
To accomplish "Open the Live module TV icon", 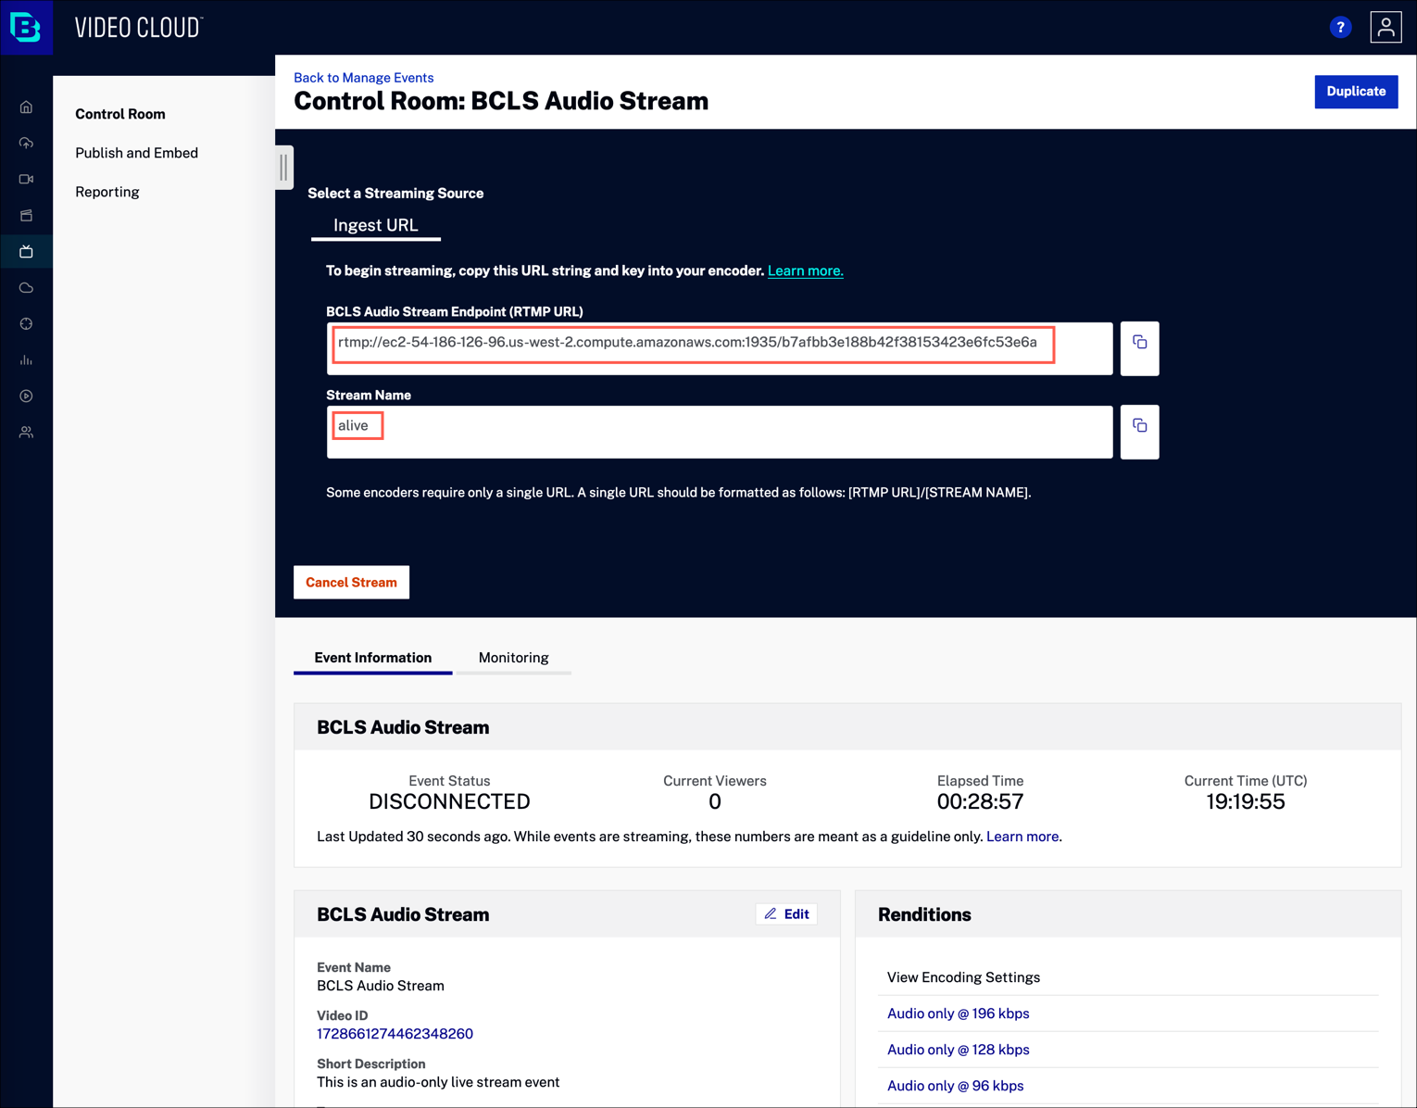I will pyautogui.click(x=26, y=252).
